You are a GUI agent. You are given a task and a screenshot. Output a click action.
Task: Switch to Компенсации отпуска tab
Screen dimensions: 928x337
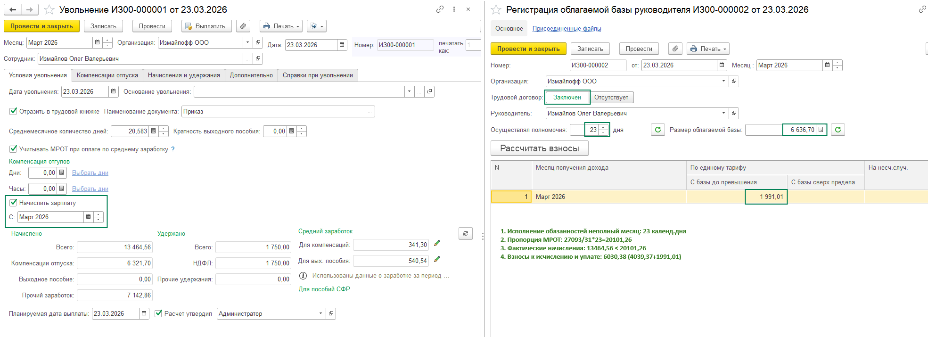coord(107,75)
